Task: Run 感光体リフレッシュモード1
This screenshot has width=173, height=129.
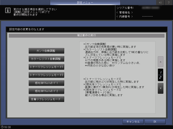Action: pyautogui.click(x=47, y=83)
